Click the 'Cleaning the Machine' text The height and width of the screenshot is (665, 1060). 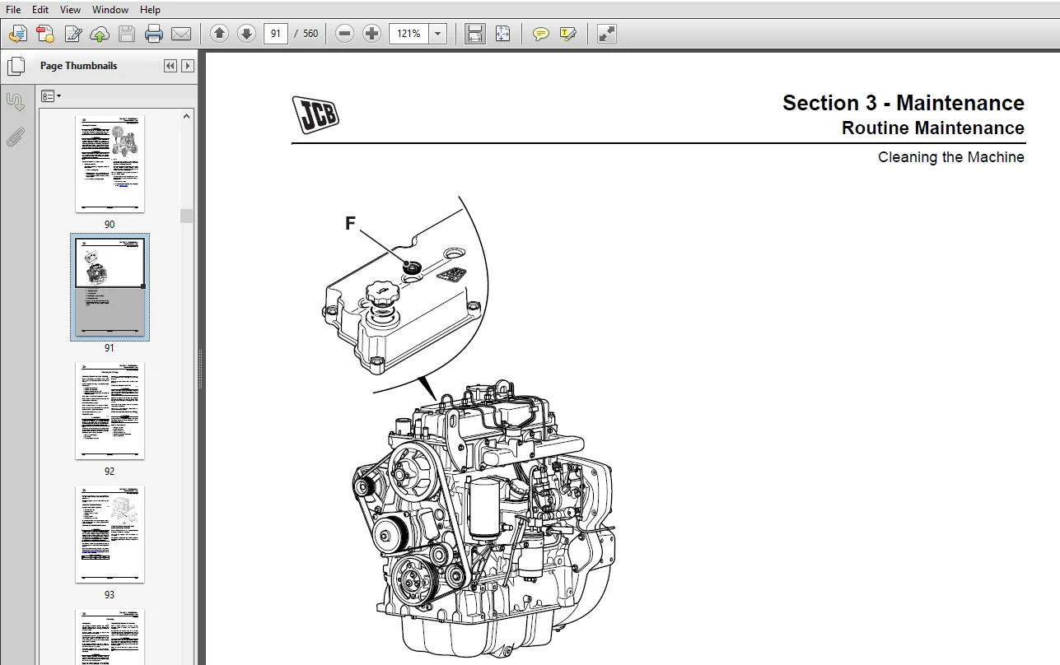pyautogui.click(x=951, y=157)
